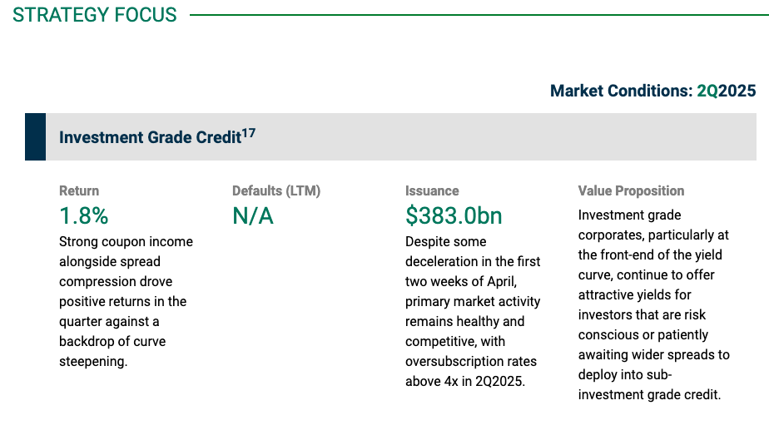This screenshot has height=435, width=769.
Task: Click the Value Proposition column label
Action: click(x=631, y=190)
